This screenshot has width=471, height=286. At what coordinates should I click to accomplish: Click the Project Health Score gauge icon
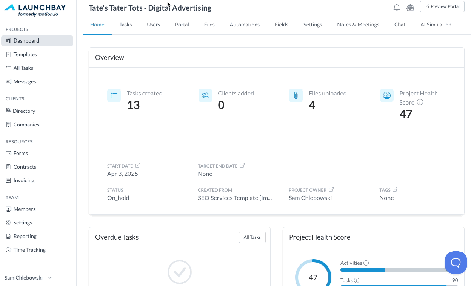click(387, 95)
